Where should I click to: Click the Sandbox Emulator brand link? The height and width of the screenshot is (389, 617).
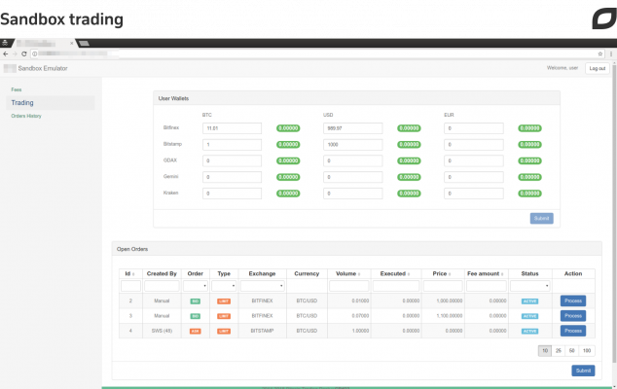[43, 68]
